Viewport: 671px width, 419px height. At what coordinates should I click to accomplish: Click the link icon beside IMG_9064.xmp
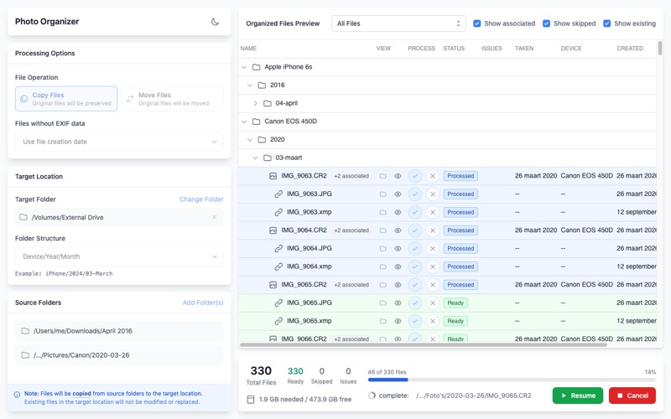coord(278,266)
